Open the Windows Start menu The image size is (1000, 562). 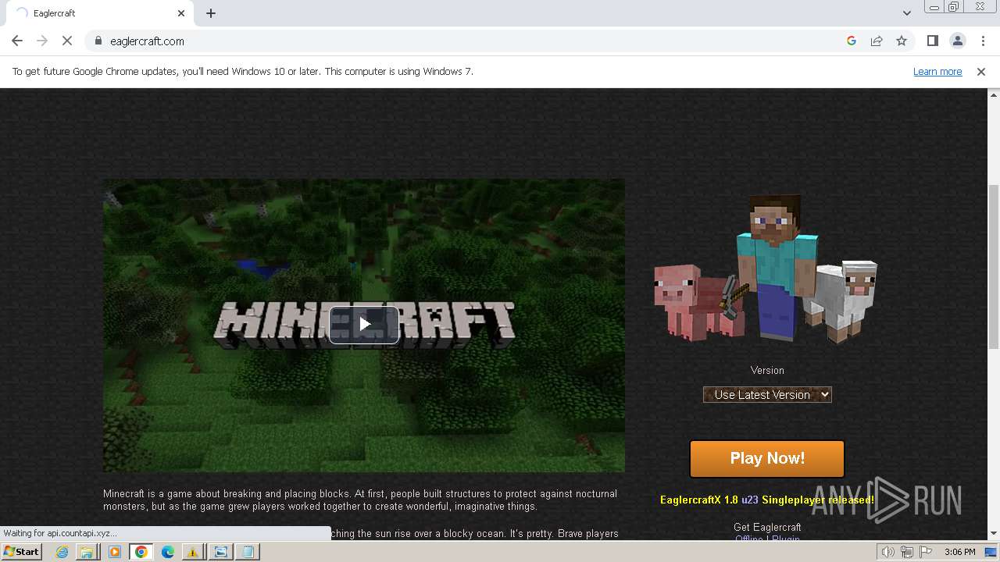21,552
